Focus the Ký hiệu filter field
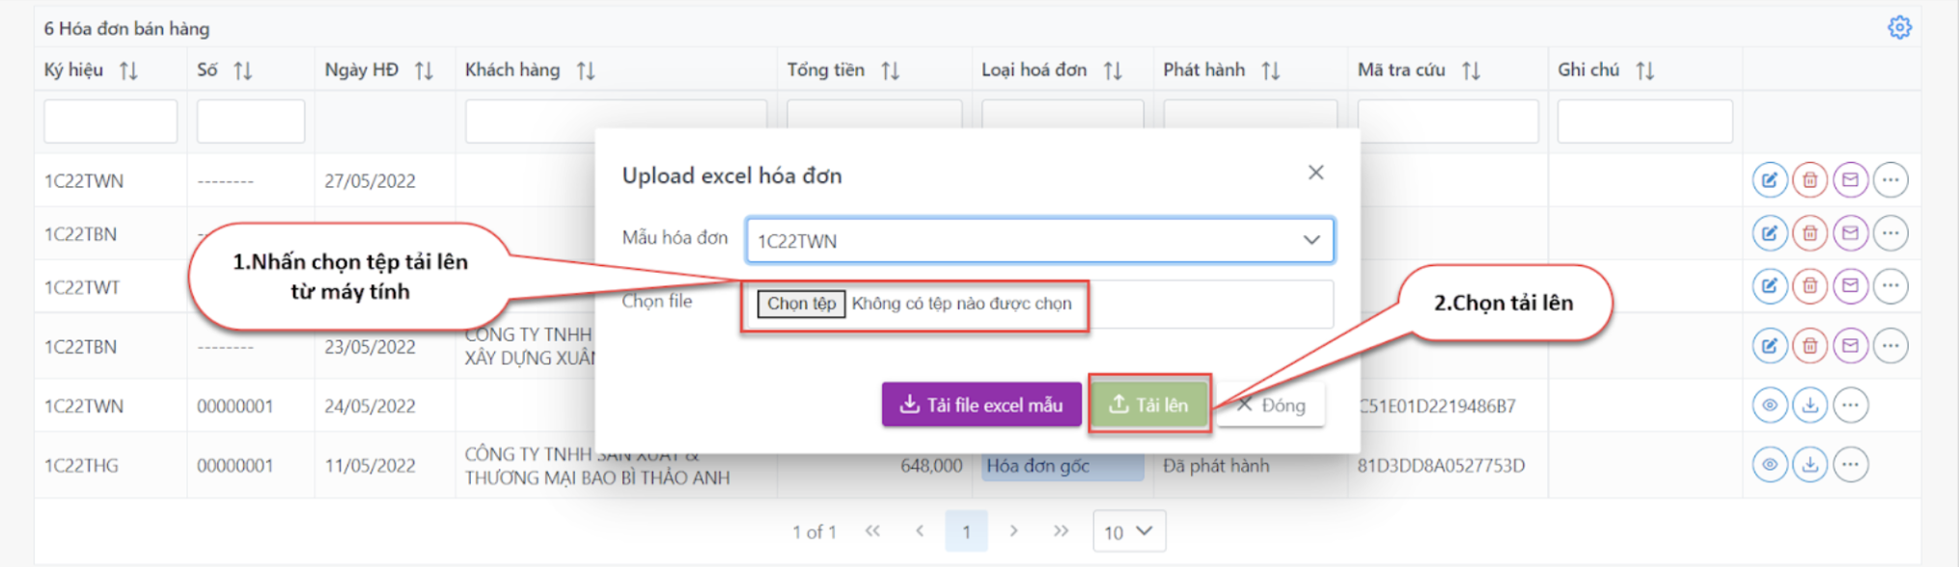1959x567 pixels. point(110,121)
